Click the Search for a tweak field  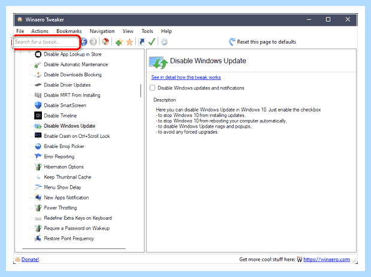click(x=46, y=42)
